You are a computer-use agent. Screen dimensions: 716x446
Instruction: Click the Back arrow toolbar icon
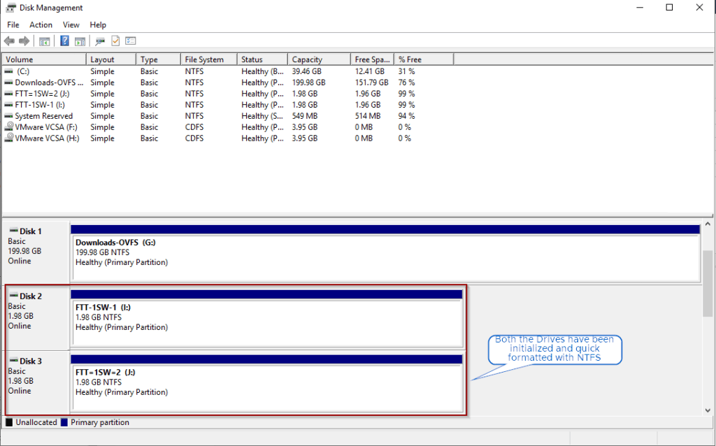pyautogui.click(x=9, y=41)
